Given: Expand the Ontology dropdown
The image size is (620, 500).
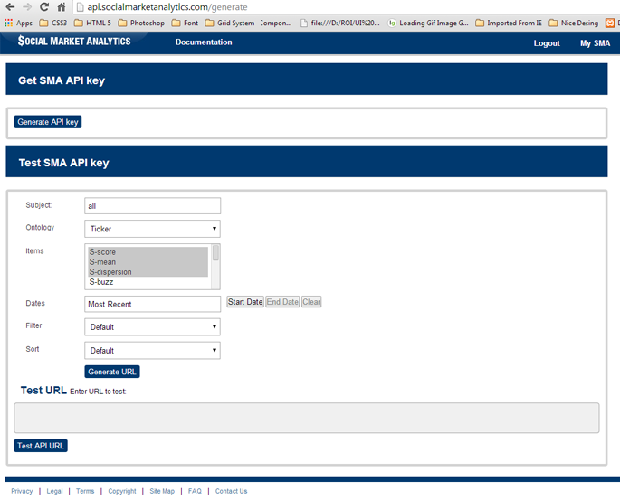Looking at the screenshot, I should (x=153, y=229).
